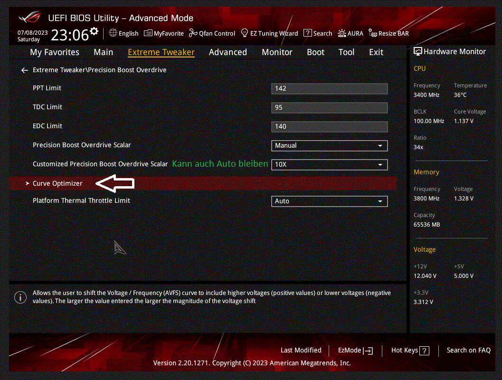Go to Boot tab
This screenshot has height=380, width=502.
coord(315,52)
